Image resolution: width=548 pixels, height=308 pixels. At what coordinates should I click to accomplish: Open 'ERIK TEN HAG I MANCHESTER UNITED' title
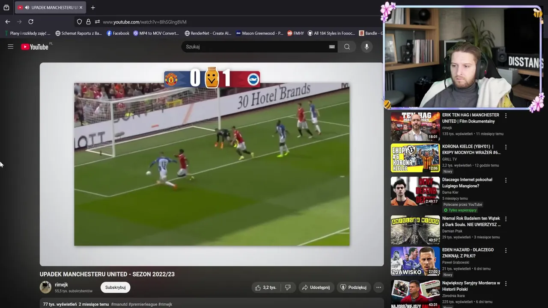[471, 118]
